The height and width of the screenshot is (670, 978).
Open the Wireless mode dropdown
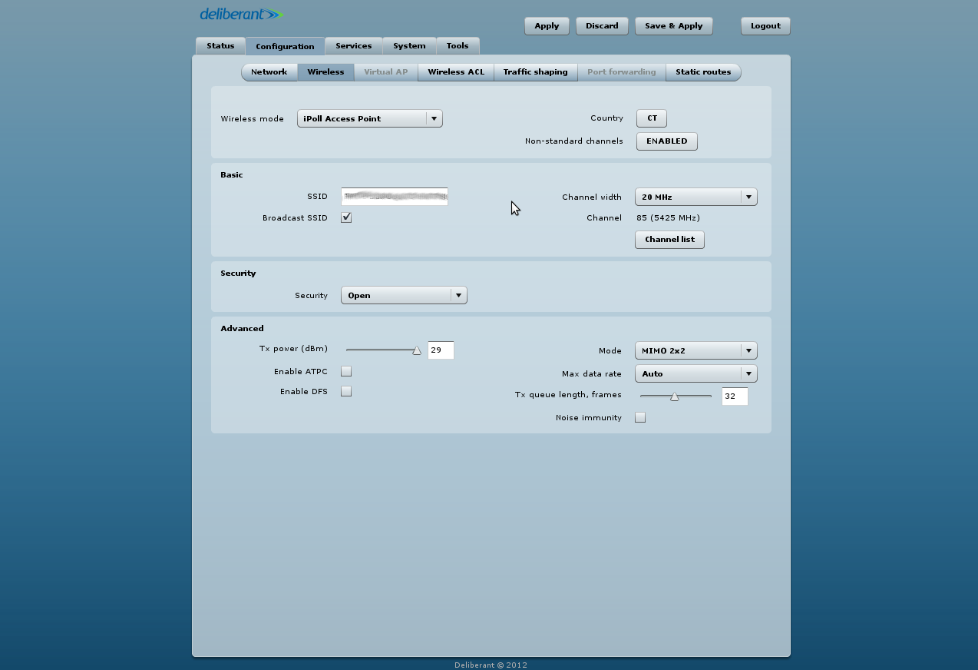pyautogui.click(x=369, y=118)
